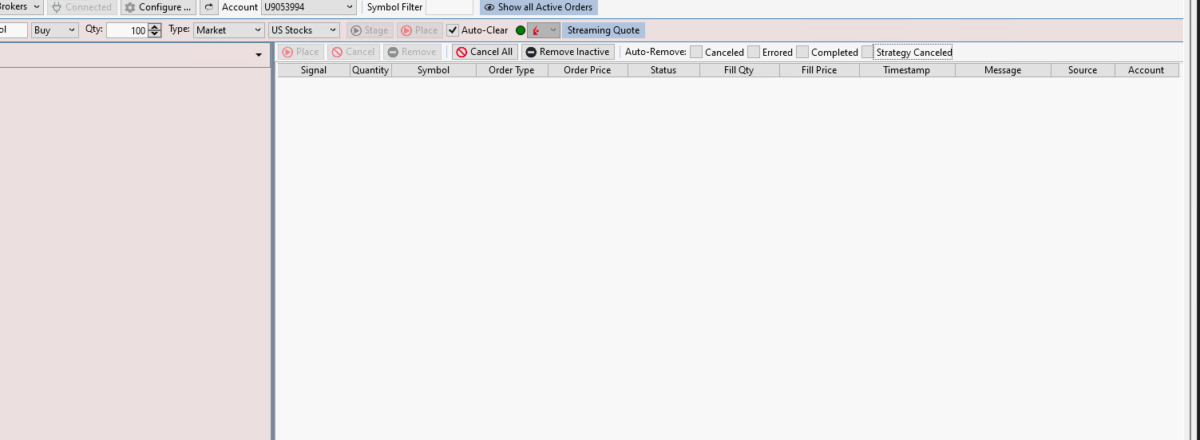Sort by Signal column header
Viewport: 1200px width, 440px height.
314,70
